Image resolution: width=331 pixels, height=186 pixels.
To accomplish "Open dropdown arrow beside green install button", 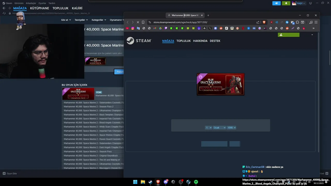I will (312, 35).
